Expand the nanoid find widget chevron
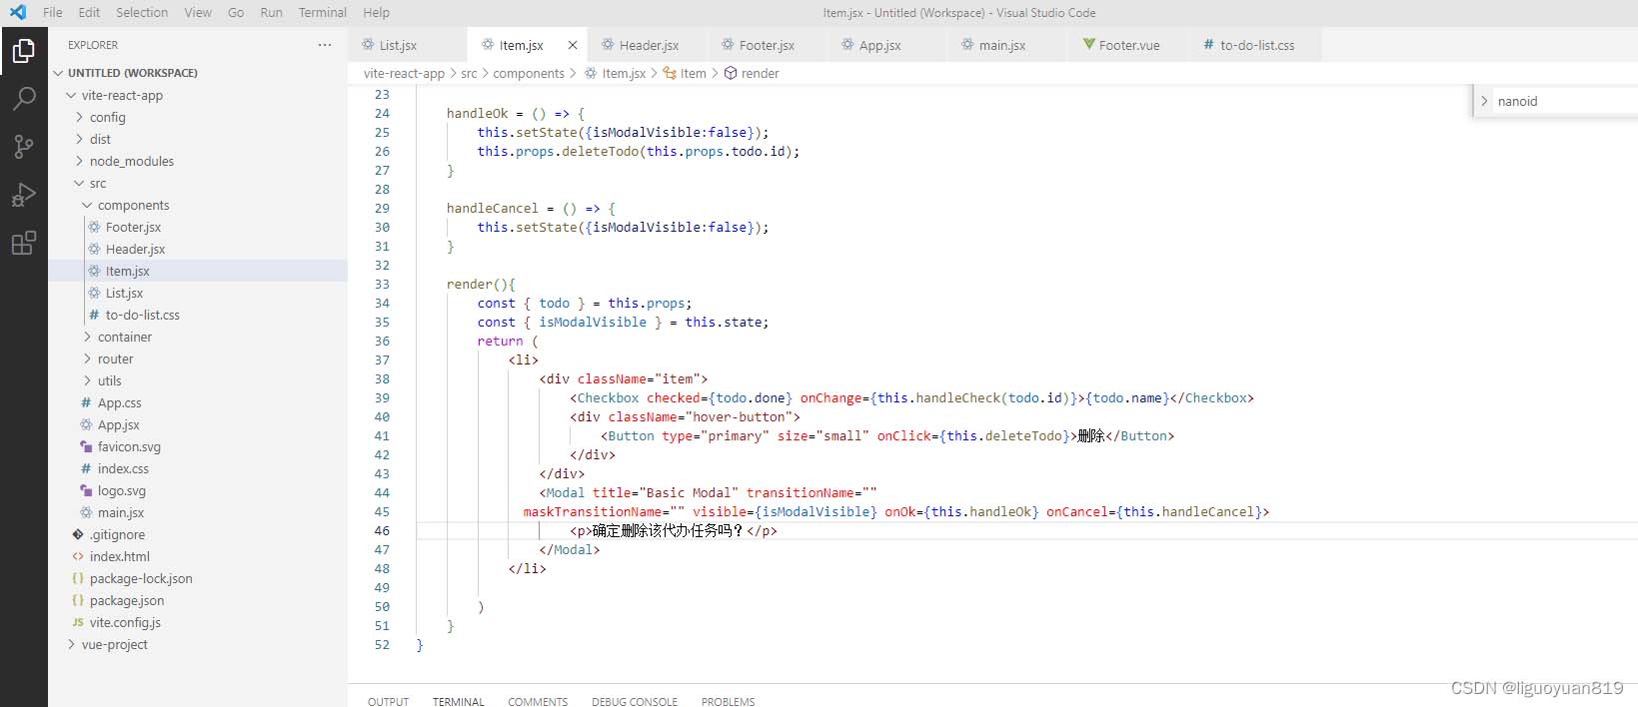The height and width of the screenshot is (707, 1638). (x=1484, y=101)
